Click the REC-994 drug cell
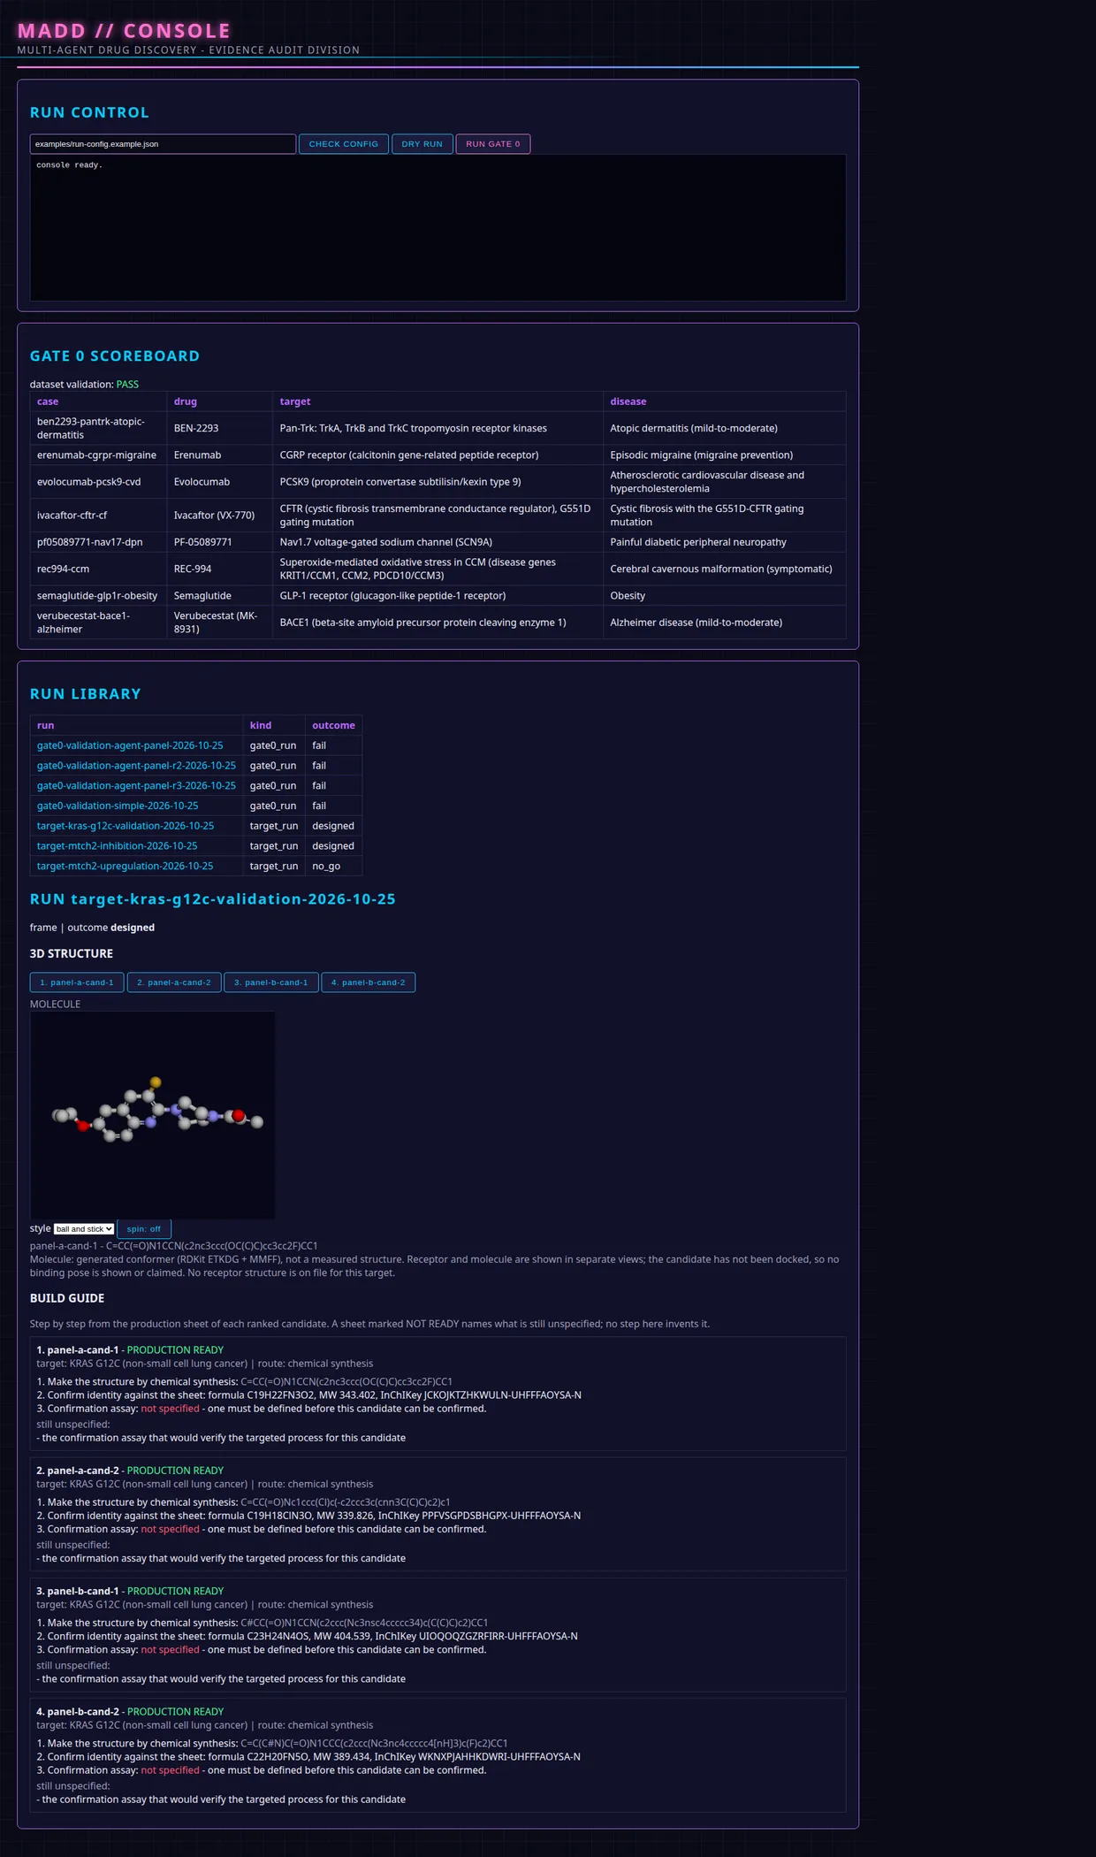The width and height of the screenshot is (1096, 1857). (x=219, y=569)
